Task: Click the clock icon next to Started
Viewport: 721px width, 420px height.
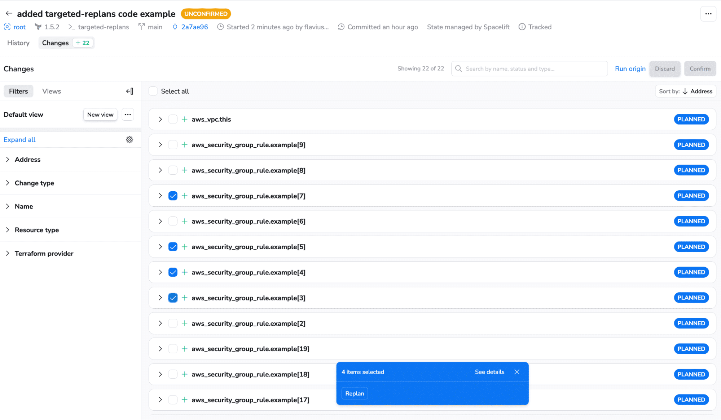Action: tap(220, 27)
